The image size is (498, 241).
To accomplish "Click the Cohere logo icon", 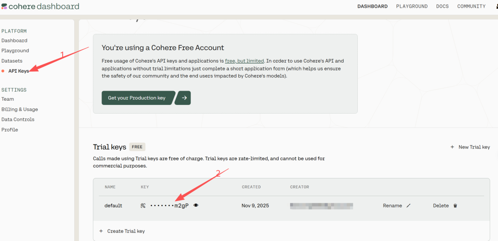I will 4,6.
